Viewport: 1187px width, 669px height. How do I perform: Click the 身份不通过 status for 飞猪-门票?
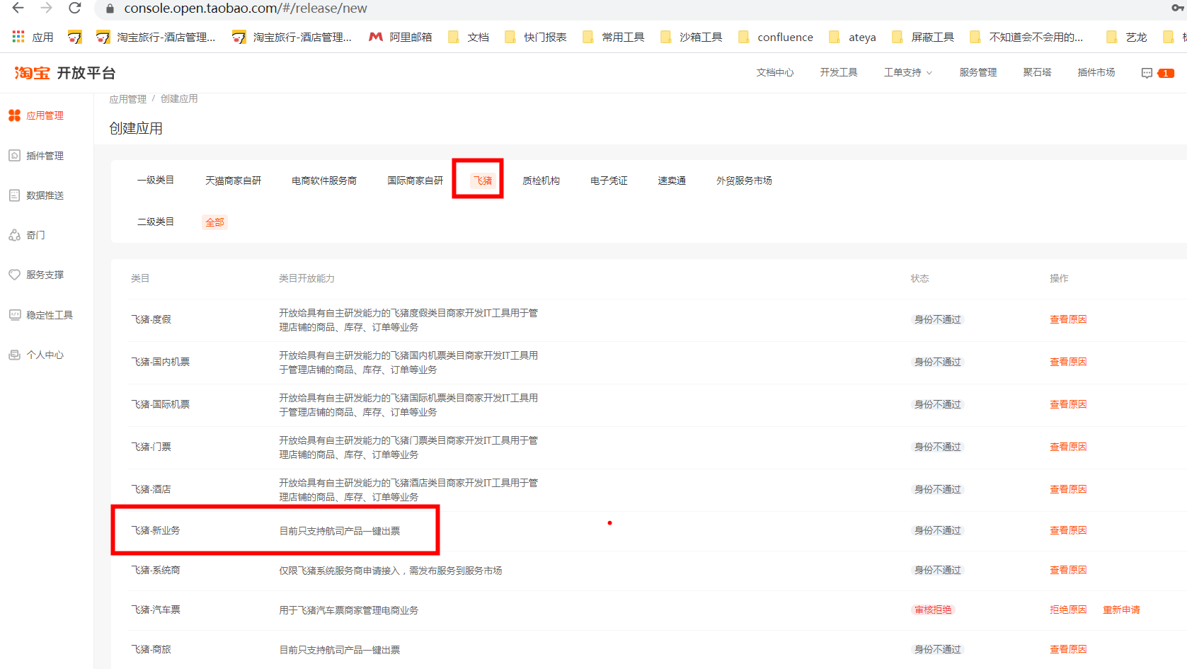(937, 447)
